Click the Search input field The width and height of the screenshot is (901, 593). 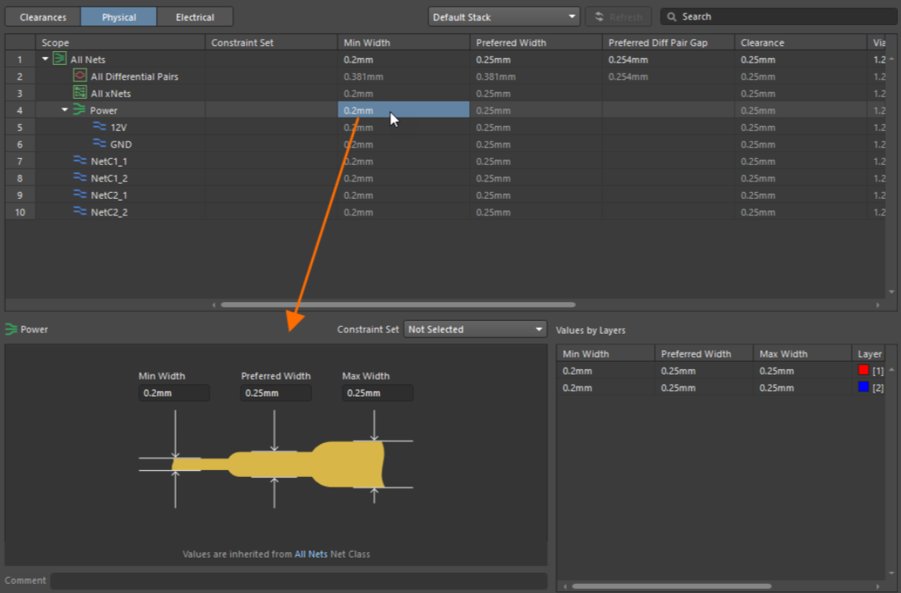click(784, 17)
